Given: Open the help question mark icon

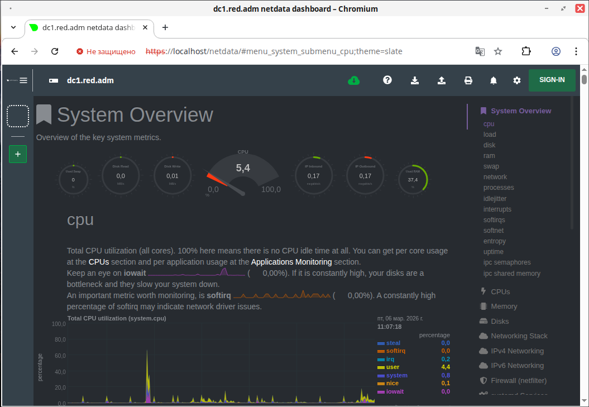Looking at the screenshot, I should [x=387, y=80].
